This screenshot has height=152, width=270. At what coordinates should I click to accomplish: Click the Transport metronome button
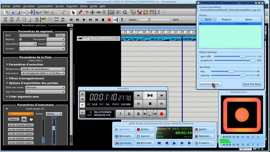click(129, 114)
